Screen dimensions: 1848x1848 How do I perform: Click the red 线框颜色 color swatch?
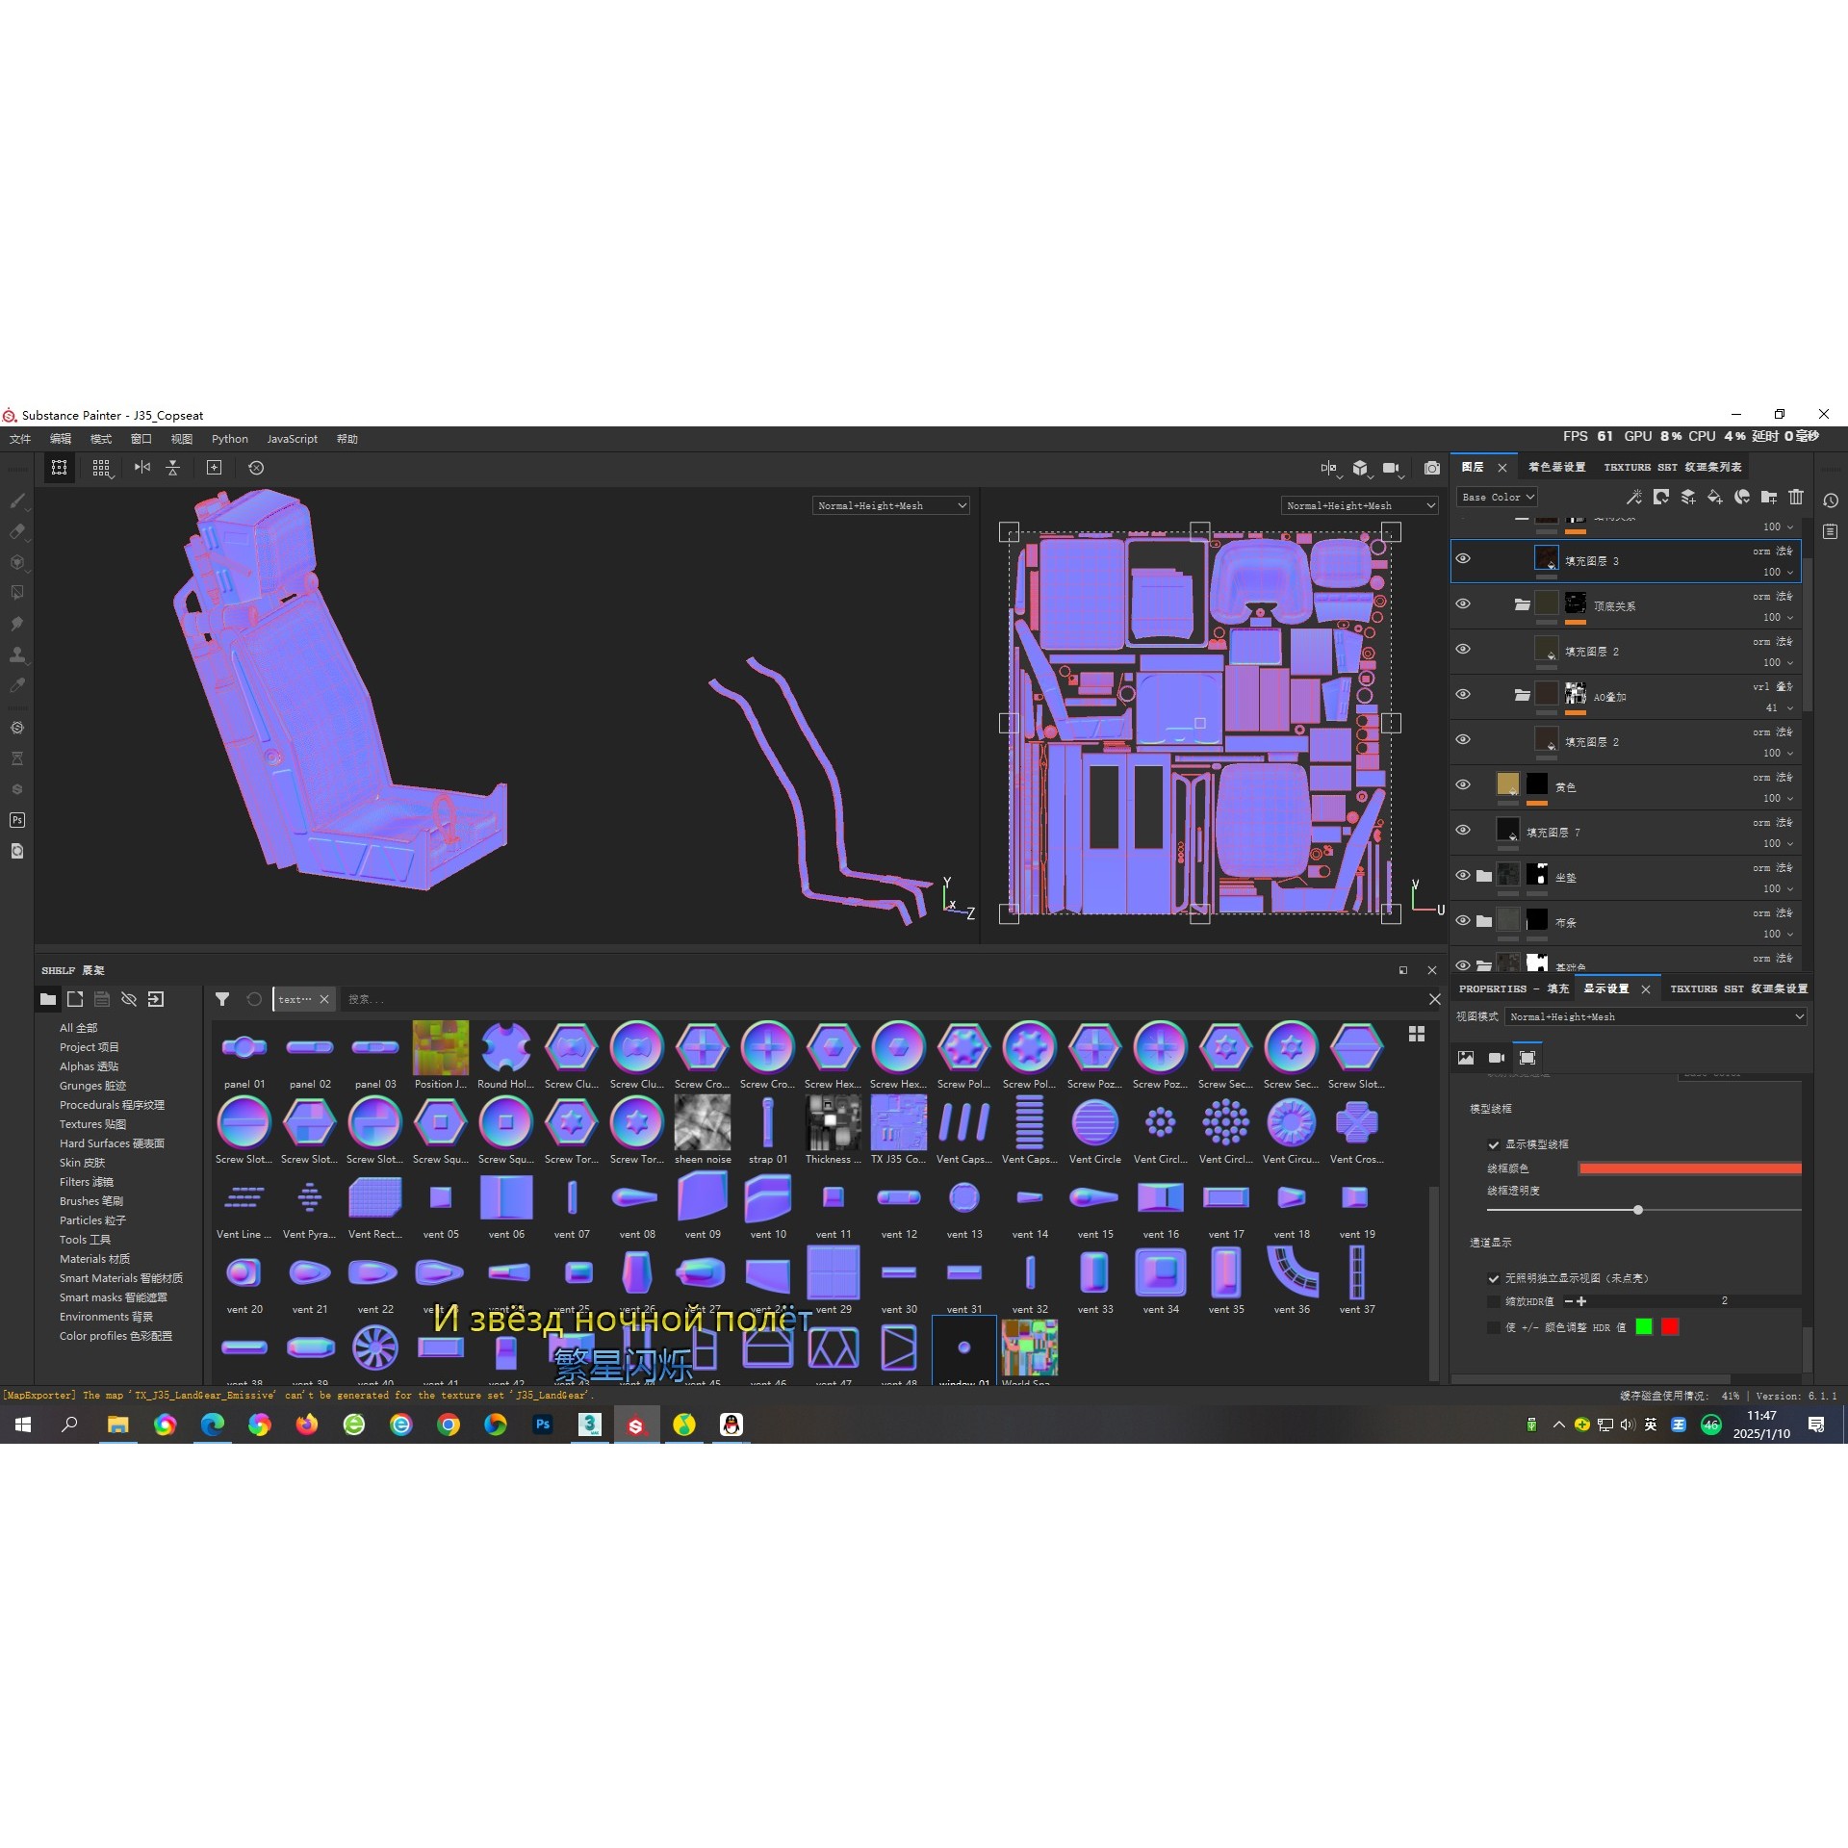pos(1689,1168)
